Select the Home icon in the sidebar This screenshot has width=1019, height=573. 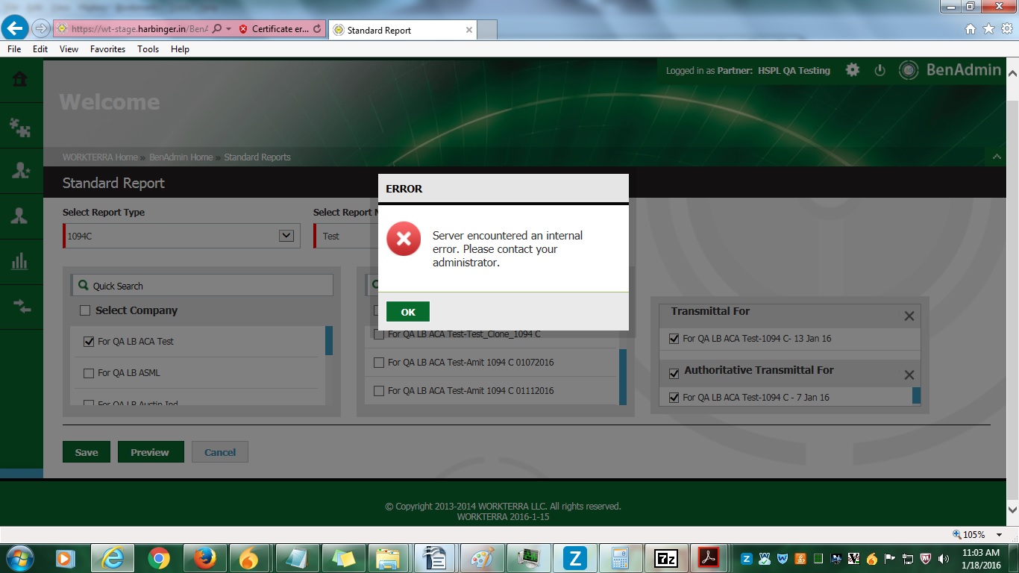pos(20,78)
